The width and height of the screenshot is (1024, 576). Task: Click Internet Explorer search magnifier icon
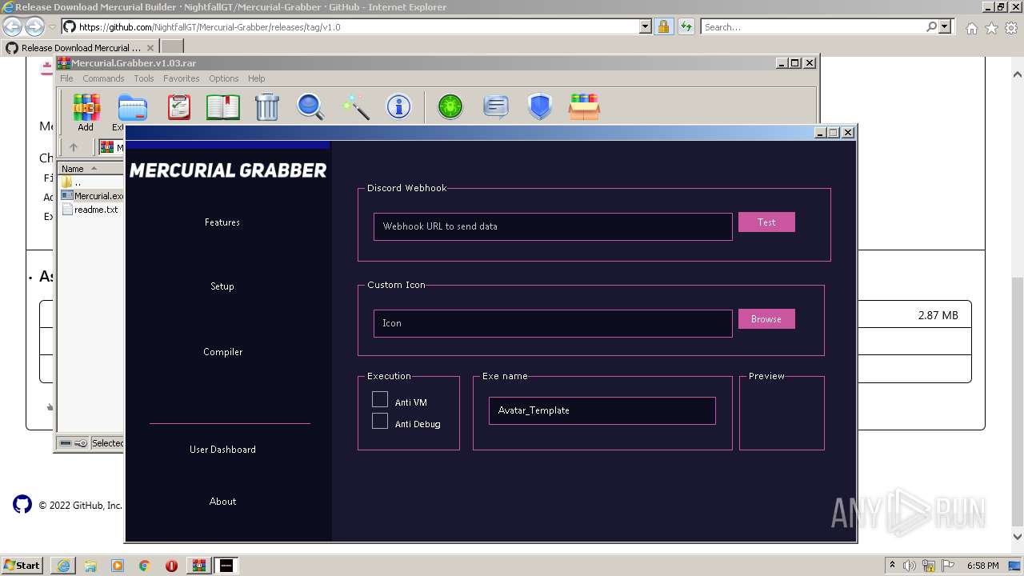coord(931,26)
